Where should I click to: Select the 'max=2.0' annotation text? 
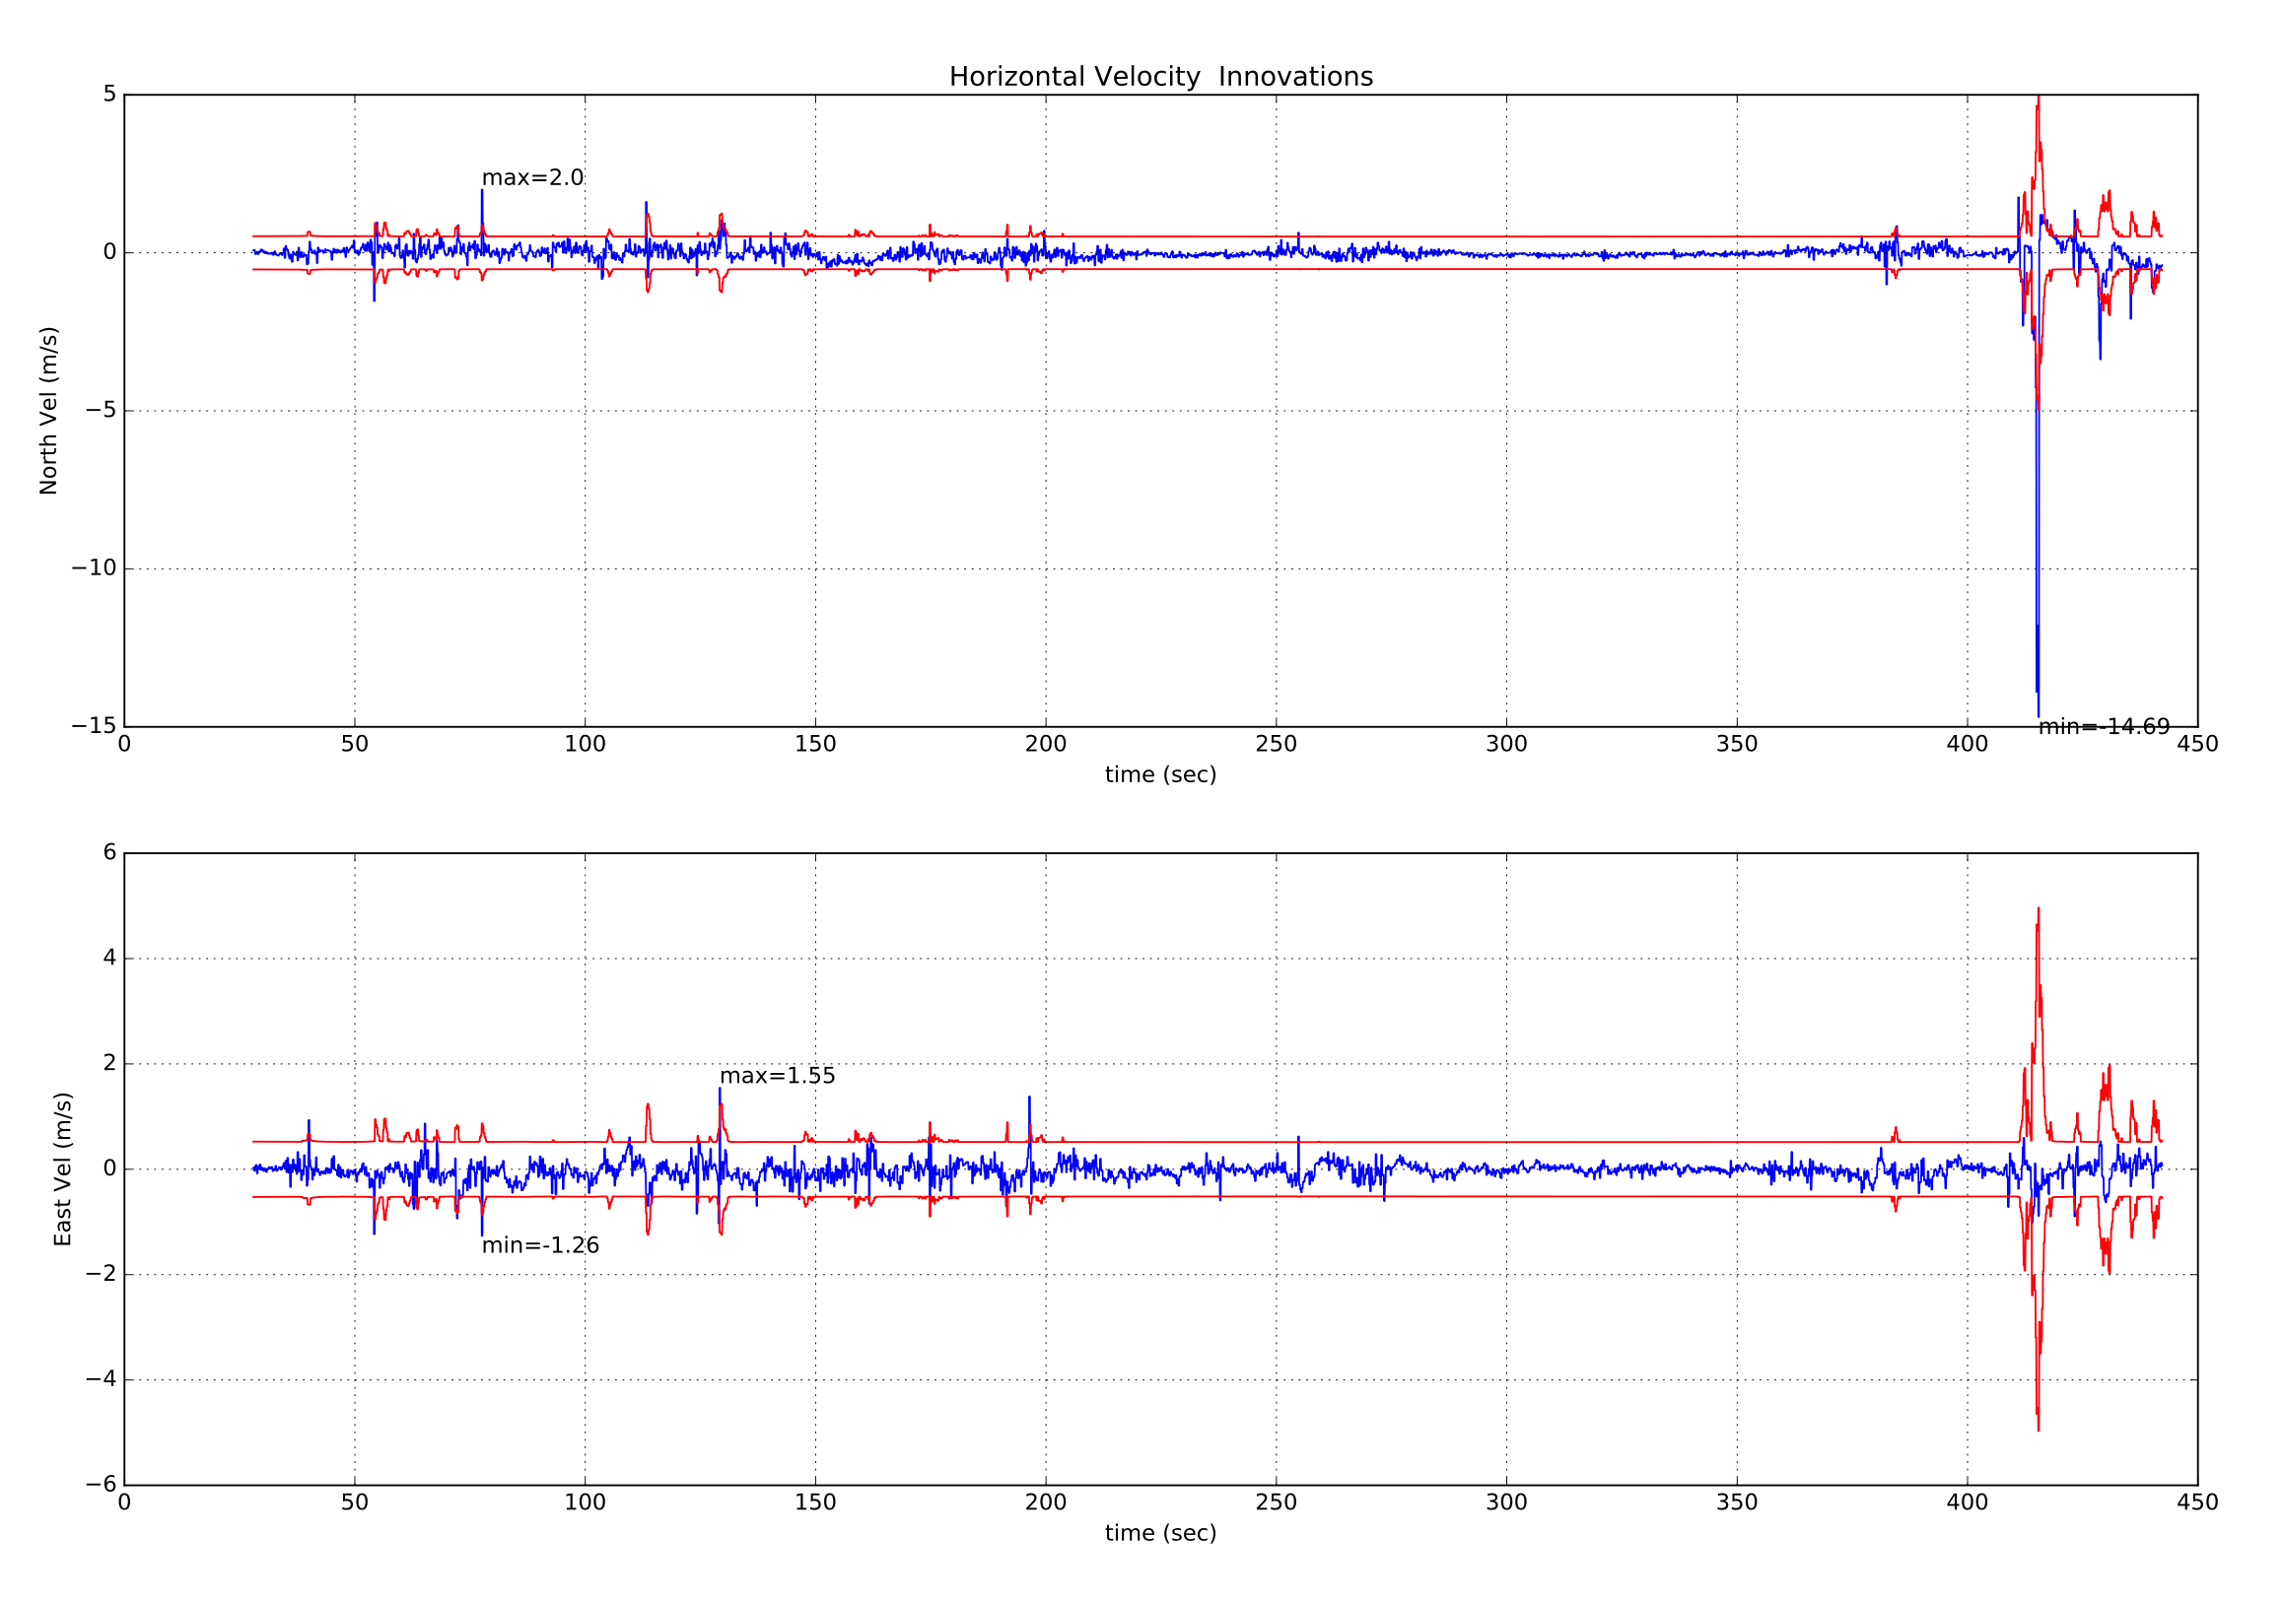coord(535,177)
